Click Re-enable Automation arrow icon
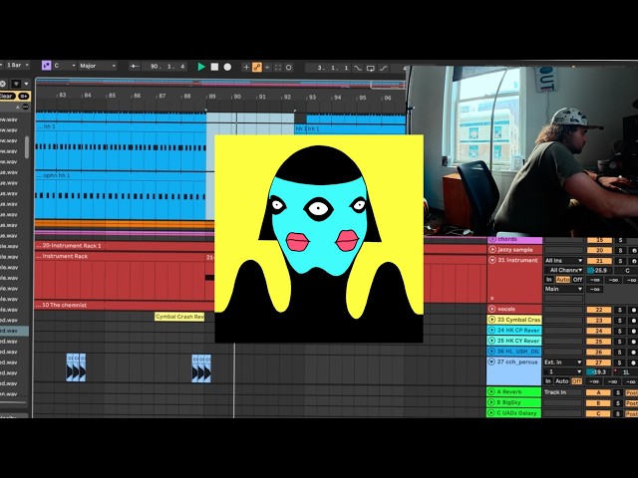Viewport: 638px width, 478px height. [268, 67]
